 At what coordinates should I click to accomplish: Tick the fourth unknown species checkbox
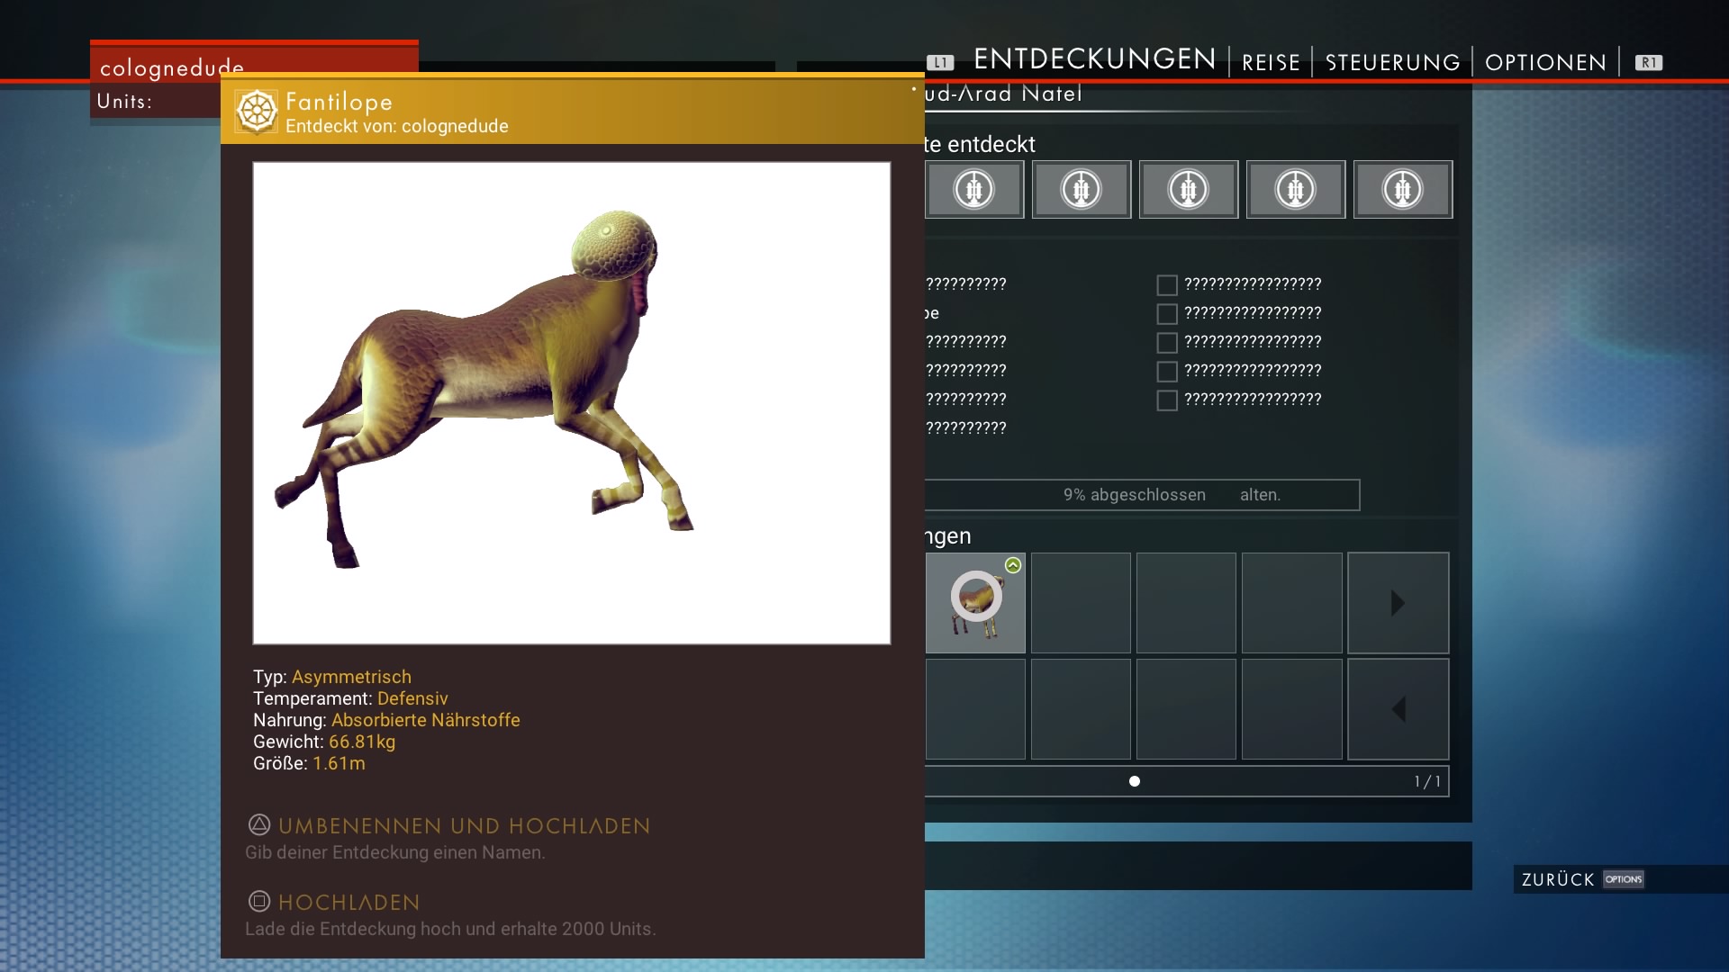[x=1167, y=372]
